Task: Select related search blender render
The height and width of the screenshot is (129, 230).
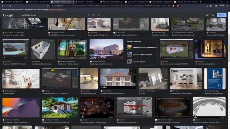Action: click(142, 62)
